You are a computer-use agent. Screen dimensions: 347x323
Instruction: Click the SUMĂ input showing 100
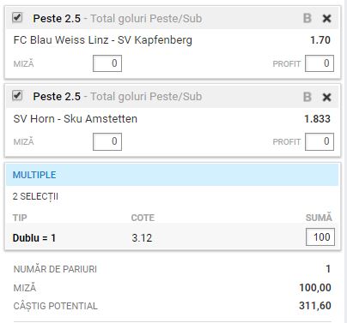[320, 237]
